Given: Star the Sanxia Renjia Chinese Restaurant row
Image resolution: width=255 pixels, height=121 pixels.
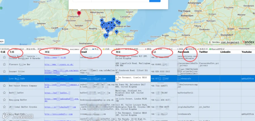Looking at the screenshot, I should tap(4, 57).
